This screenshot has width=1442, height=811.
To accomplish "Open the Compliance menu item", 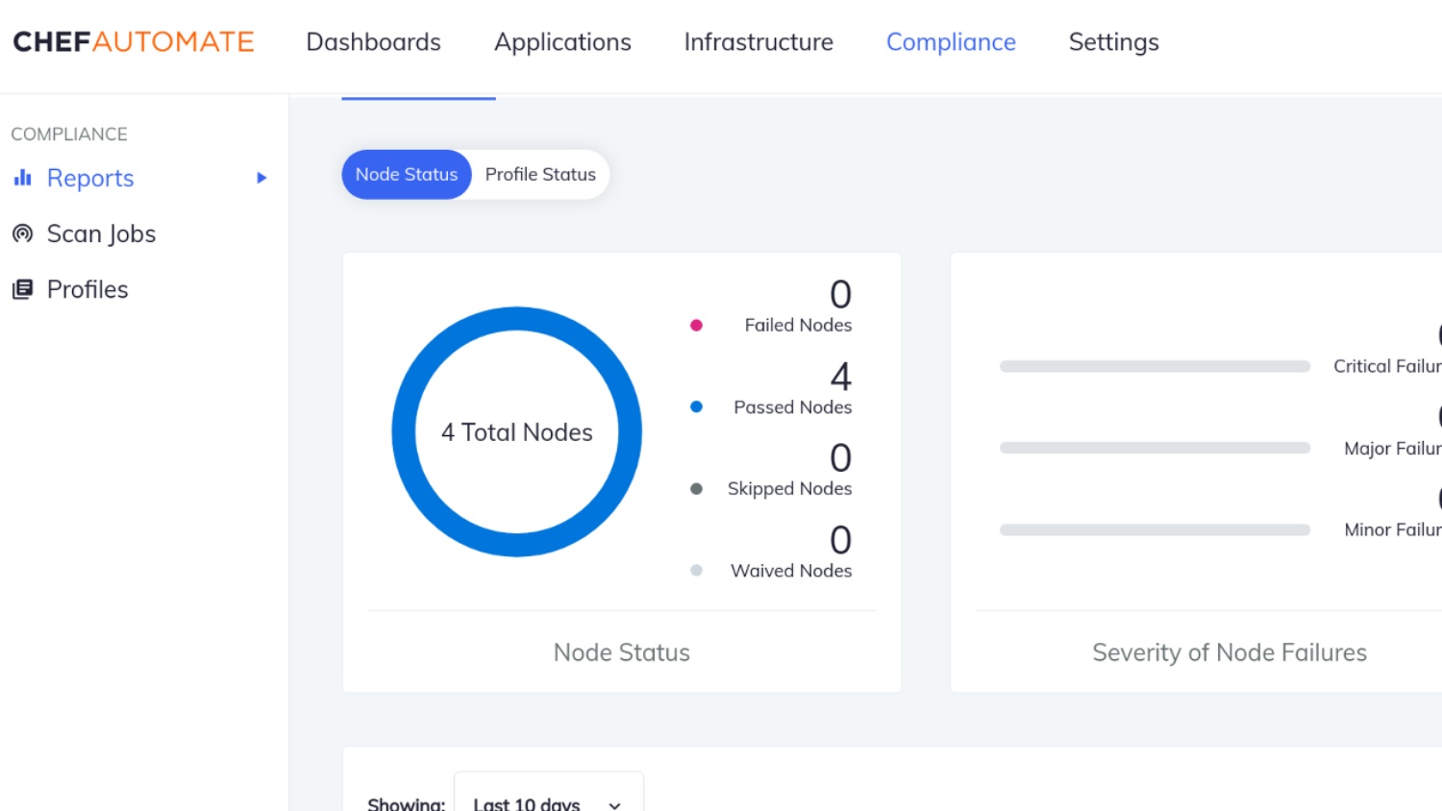I will [951, 41].
